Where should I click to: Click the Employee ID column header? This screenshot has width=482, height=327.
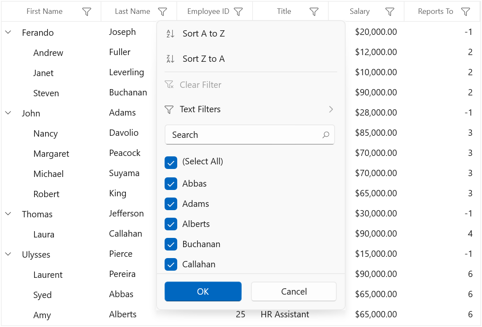208,11
